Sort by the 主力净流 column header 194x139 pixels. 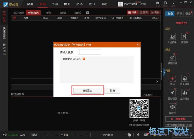pos(101,18)
